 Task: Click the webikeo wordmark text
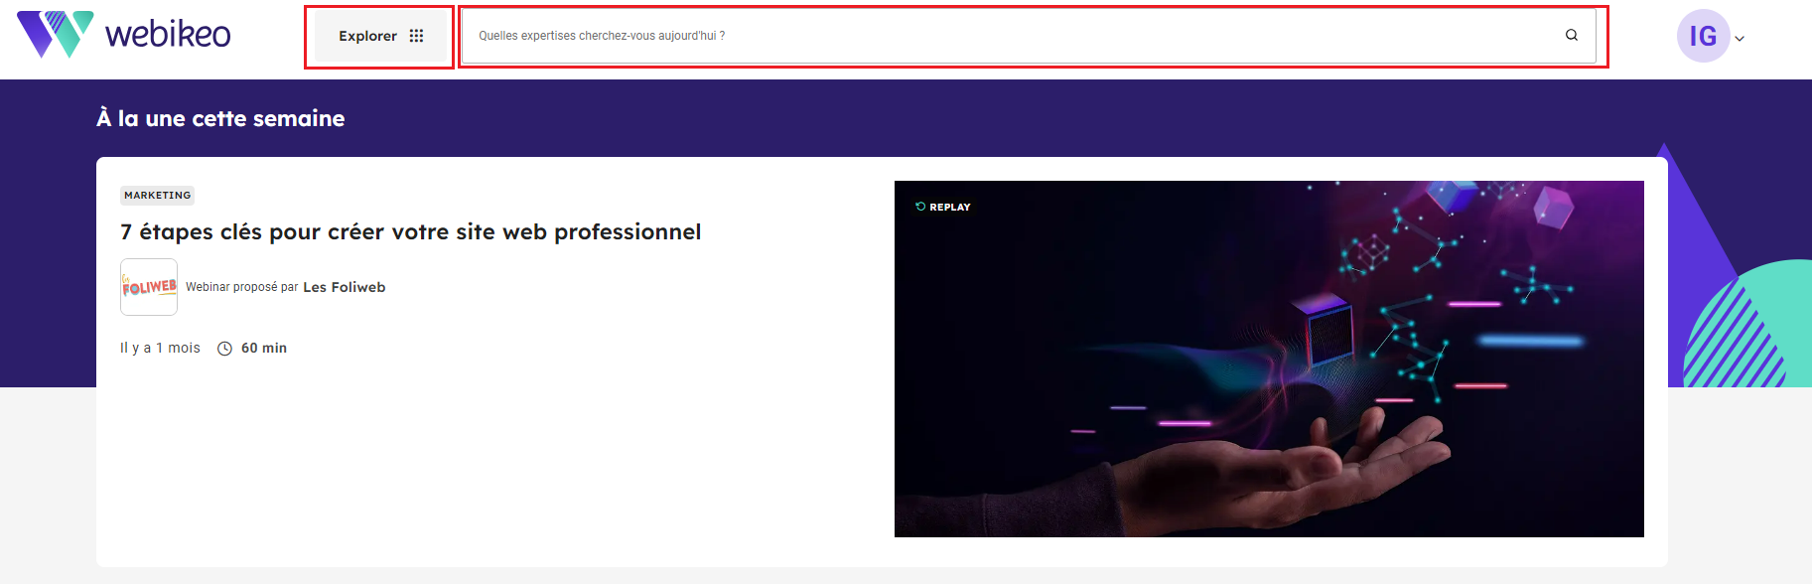pyautogui.click(x=168, y=35)
